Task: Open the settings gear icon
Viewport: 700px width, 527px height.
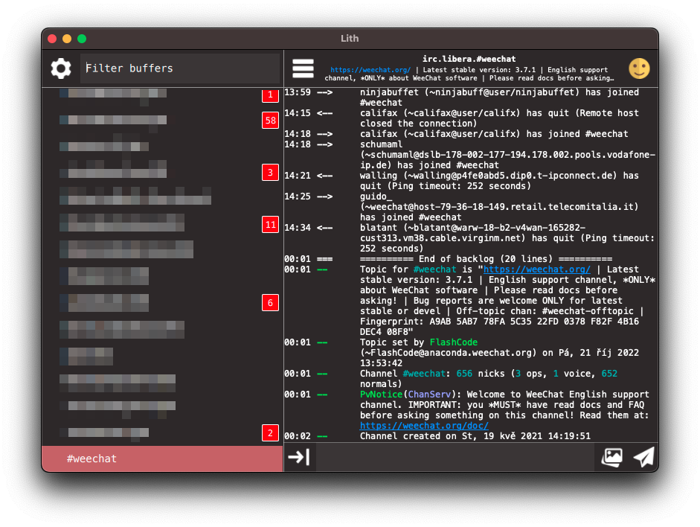Action: (60, 68)
